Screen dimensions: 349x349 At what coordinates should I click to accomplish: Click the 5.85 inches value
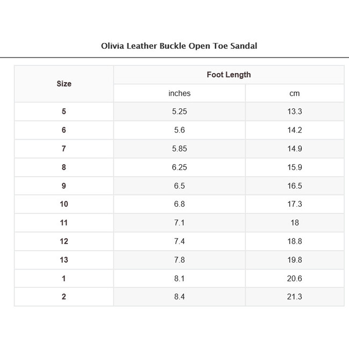[x=179, y=149]
